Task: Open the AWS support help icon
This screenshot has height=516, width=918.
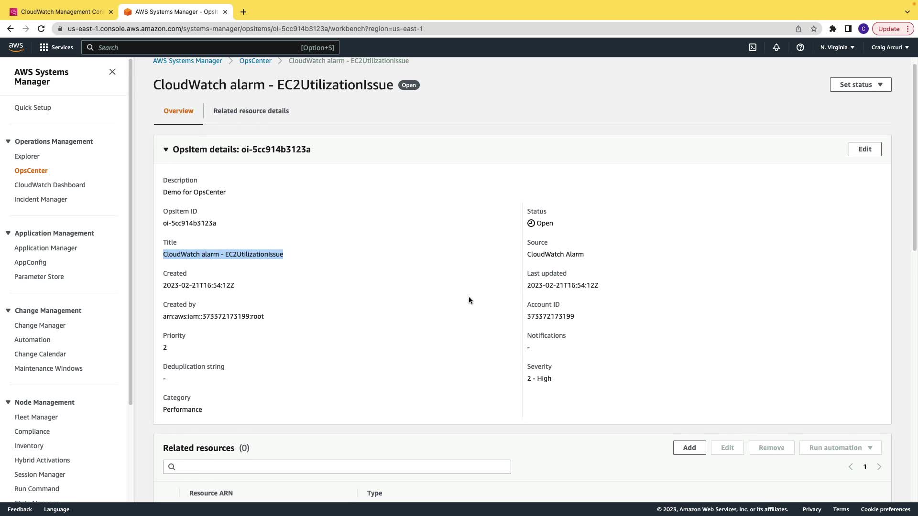Action: tap(800, 47)
